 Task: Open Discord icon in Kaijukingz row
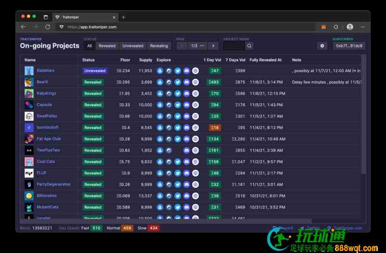pyautogui.click(x=187, y=94)
